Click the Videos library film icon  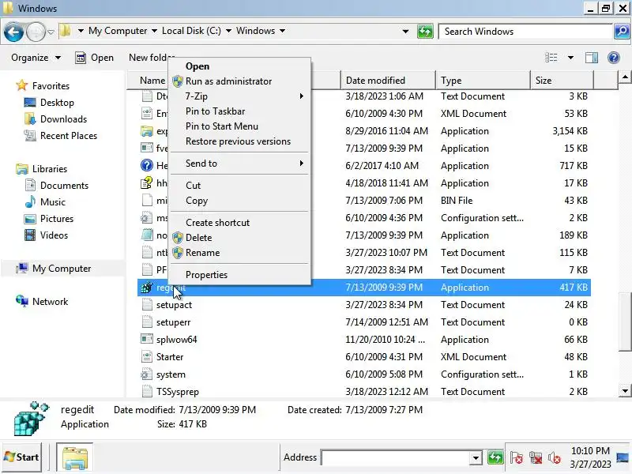(x=30, y=235)
